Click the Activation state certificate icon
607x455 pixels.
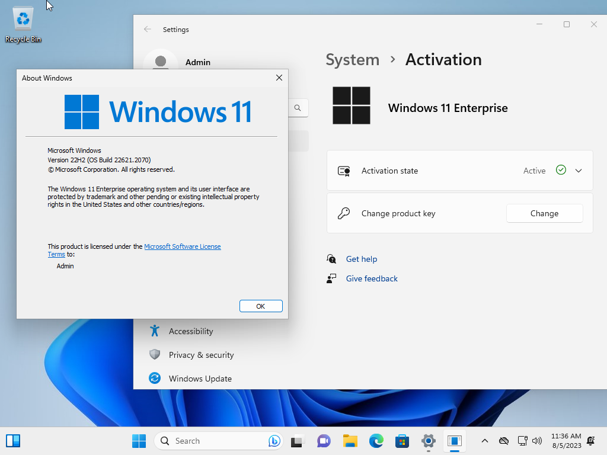point(344,171)
